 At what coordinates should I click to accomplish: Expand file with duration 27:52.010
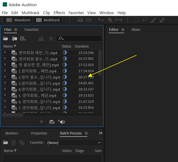(5, 65)
